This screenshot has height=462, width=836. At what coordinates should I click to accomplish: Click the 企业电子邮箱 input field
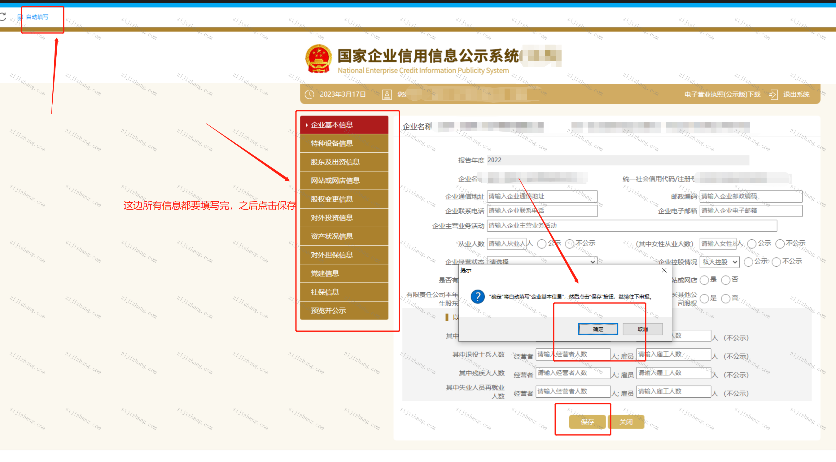(751, 211)
